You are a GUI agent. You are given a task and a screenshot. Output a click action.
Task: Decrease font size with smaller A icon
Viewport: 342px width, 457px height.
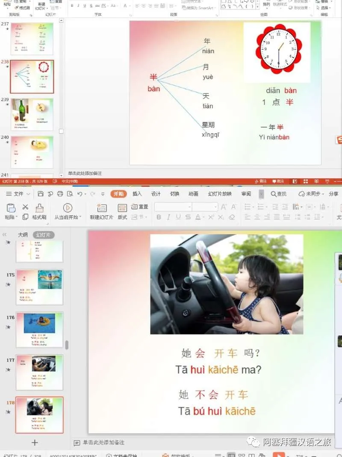233,207
